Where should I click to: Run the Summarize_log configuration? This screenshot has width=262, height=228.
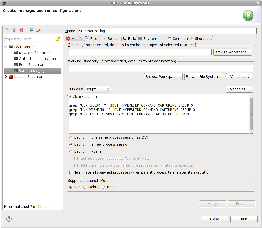[243, 219]
